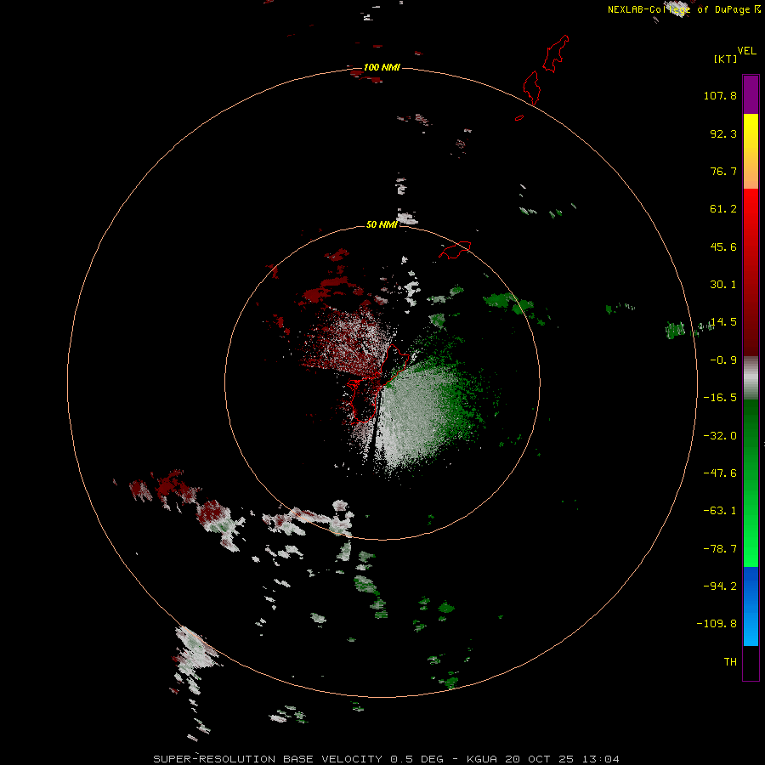Click the blue segment of the color bar
765x765 pixels.
pos(751,606)
